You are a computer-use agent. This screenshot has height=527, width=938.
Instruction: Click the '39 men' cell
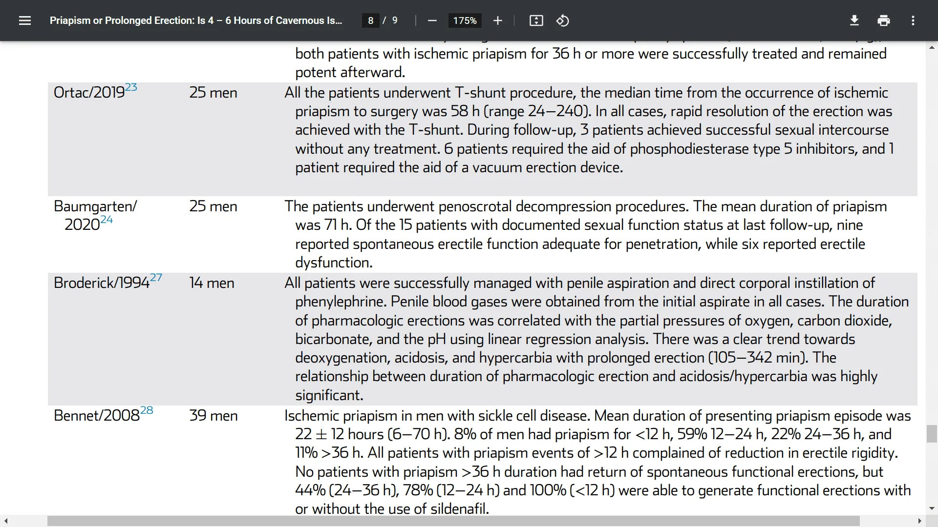(x=213, y=416)
